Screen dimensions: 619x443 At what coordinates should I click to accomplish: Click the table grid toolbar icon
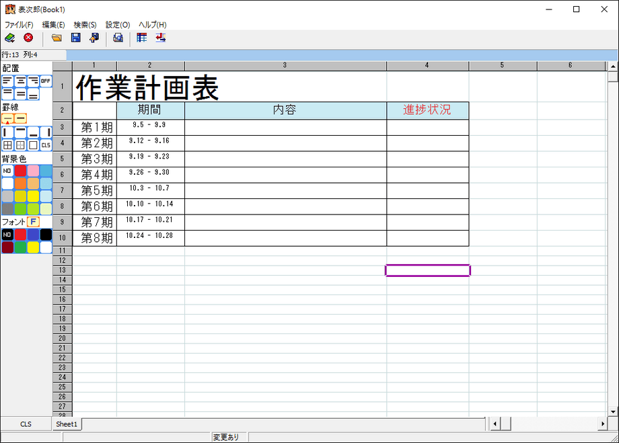(142, 38)
